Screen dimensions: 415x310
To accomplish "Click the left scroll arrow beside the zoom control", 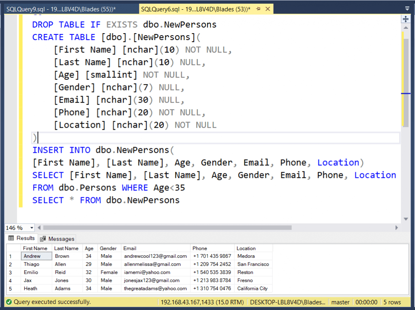I will coord(39,228).
